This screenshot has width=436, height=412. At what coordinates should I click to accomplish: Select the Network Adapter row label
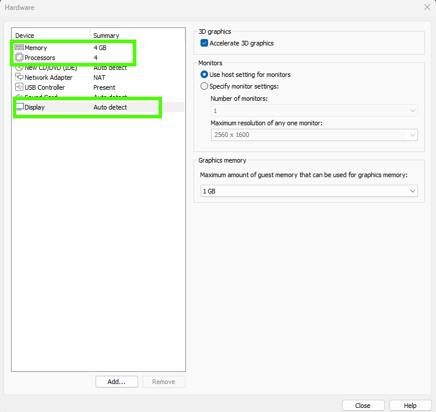pos(48,78)
